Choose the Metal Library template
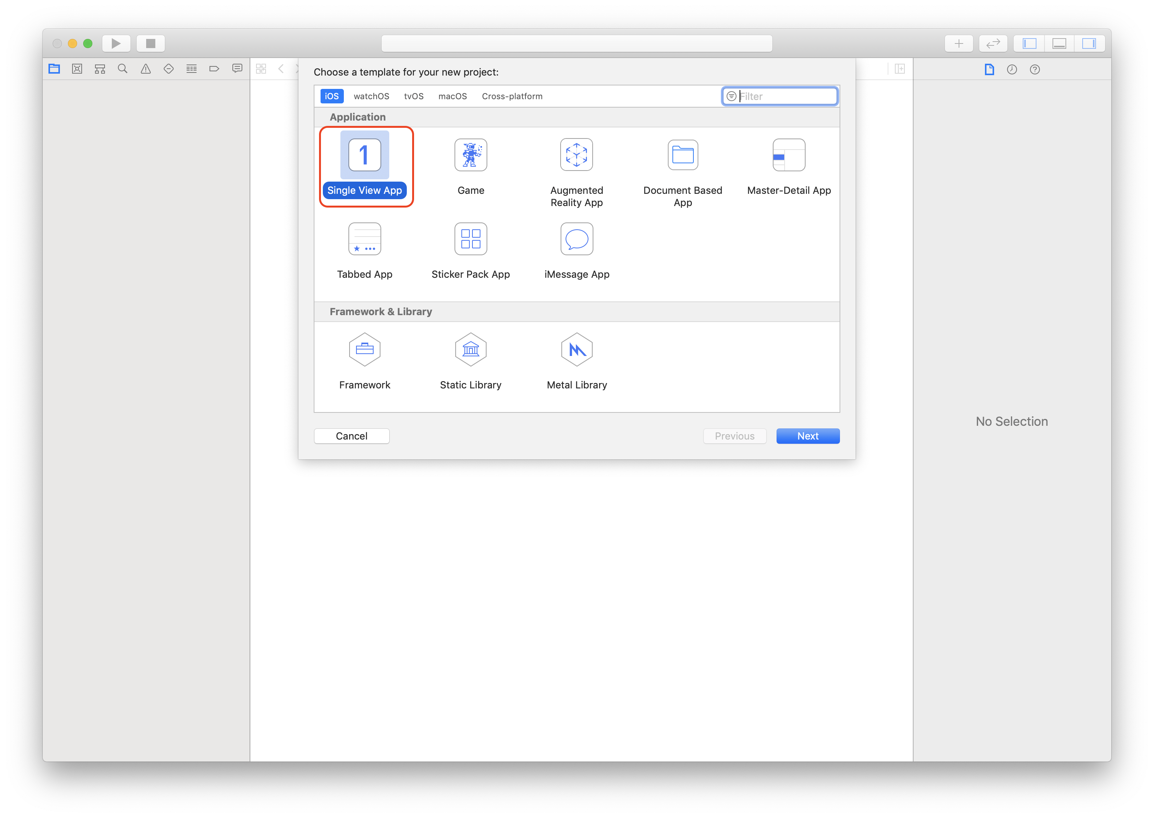 coord(576,349)
